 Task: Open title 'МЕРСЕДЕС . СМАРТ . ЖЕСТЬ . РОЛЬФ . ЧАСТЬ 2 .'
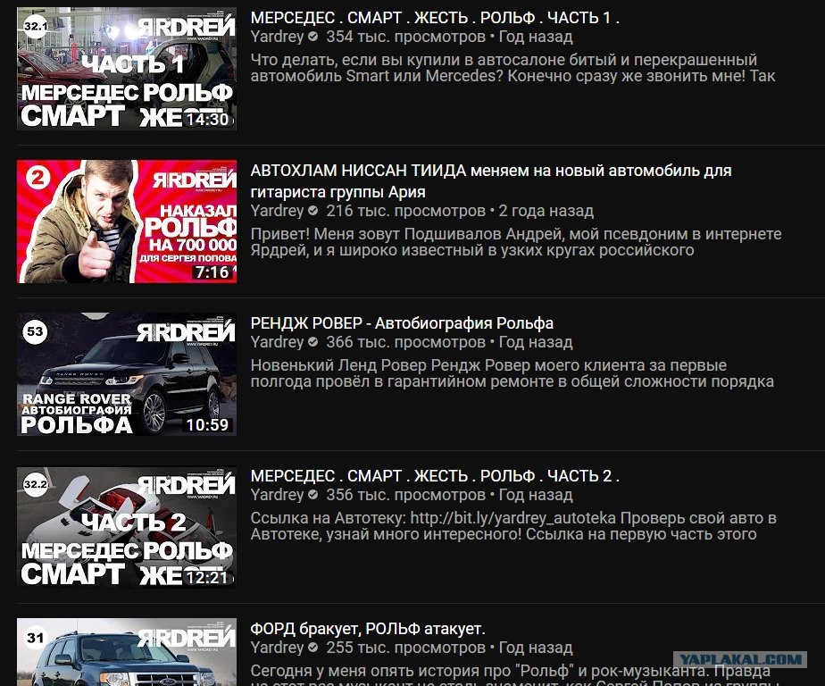[435, 476]
